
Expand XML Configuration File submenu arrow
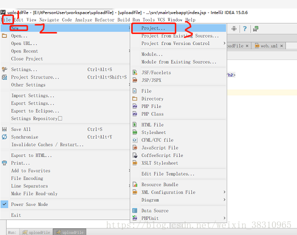coord(224,192)
